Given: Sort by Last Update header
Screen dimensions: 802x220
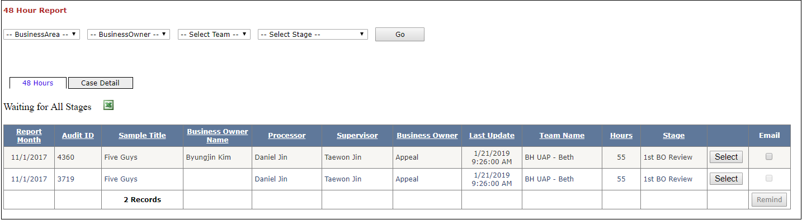Looking at the screenshot, I should coord(492,136).
